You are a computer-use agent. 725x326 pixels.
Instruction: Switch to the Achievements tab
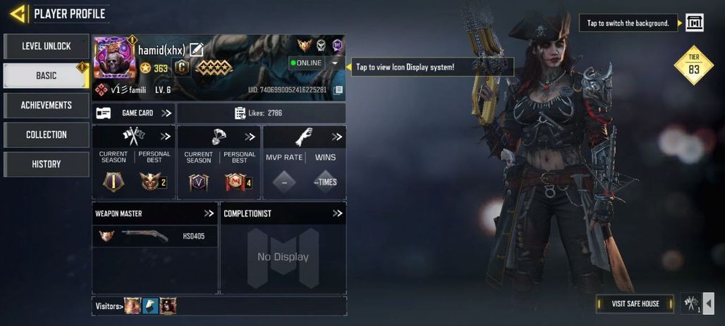click(47, 106)
